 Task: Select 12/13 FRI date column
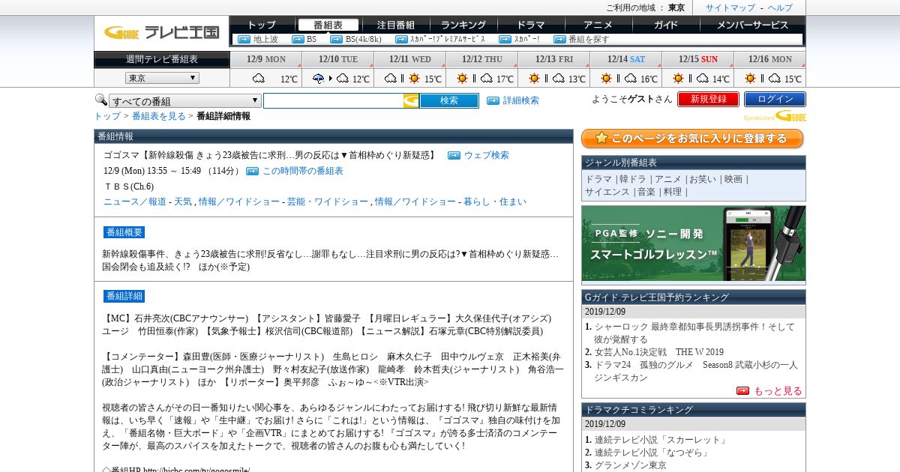coord(553,59)
